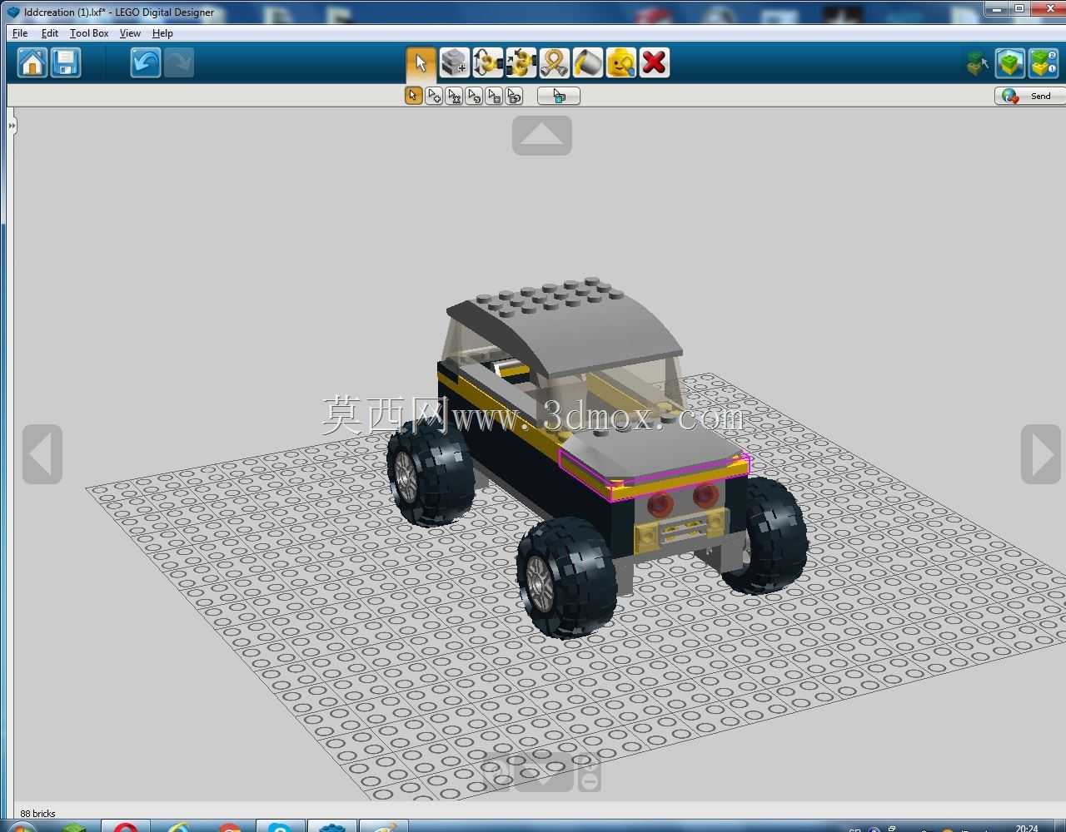The image size is (1066, 832).
Task: Click the Invert selection button
Action: click(559, 96)
